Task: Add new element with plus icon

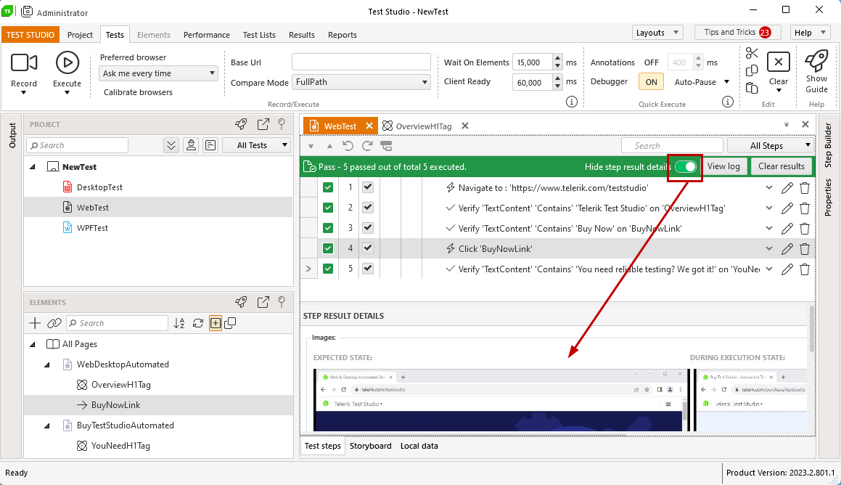Action: click(35, 323)
